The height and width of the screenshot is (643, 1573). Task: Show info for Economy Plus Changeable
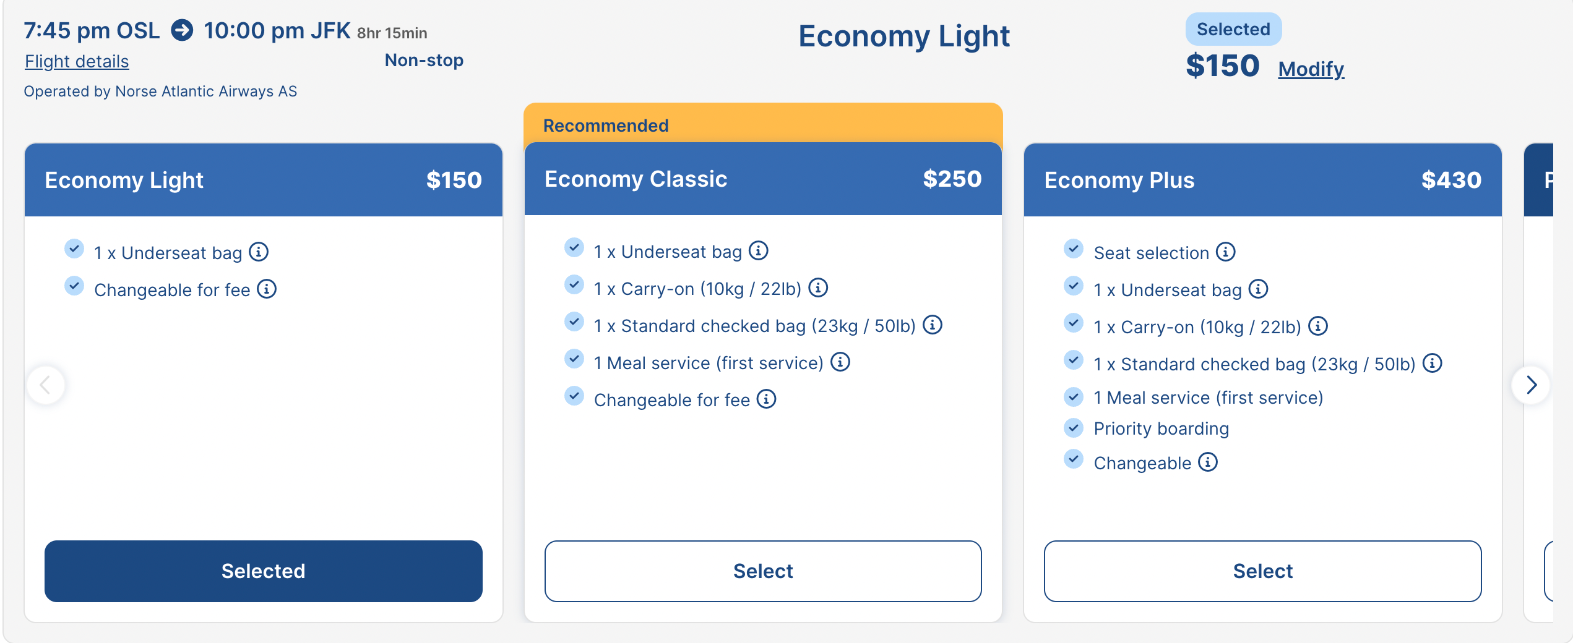tap(1208, 462)
